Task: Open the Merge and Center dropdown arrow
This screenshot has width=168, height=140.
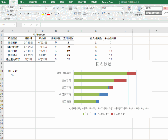Action: 99,13
